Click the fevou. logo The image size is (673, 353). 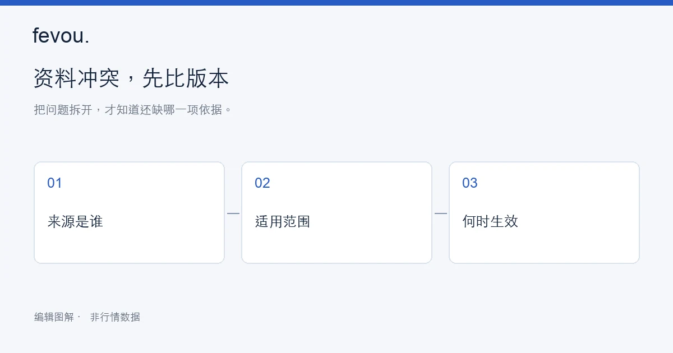click(61, 36)
